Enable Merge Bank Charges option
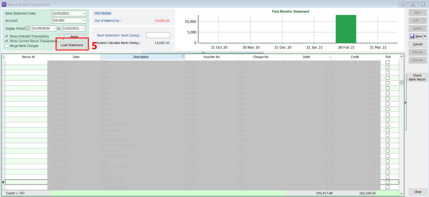The width and height of the screenshot is (429, 197). click(7, 46)
